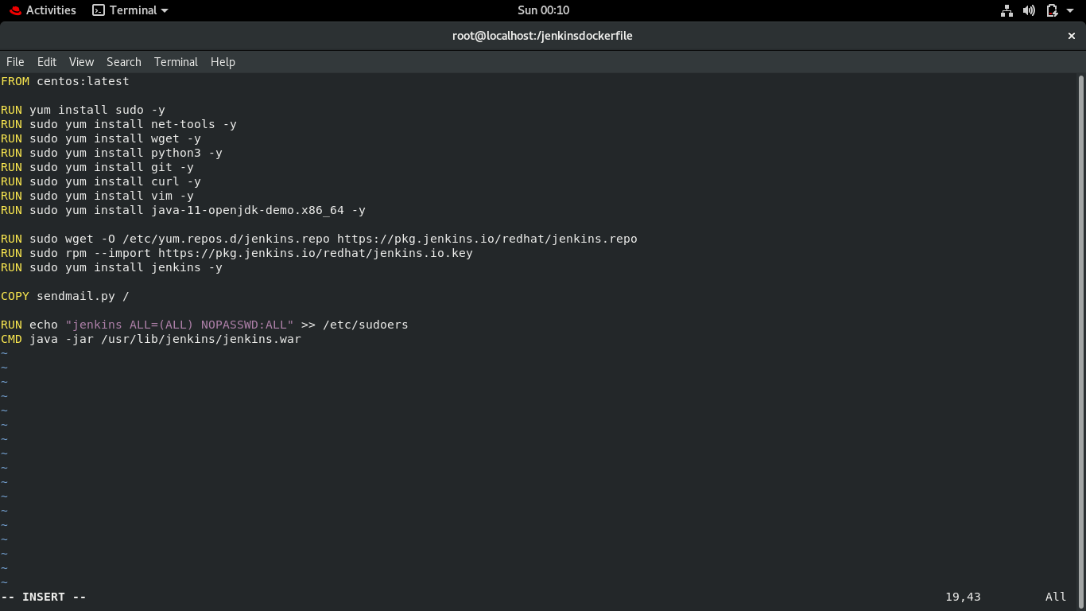Click the line installing wget

tap(101, 138)
